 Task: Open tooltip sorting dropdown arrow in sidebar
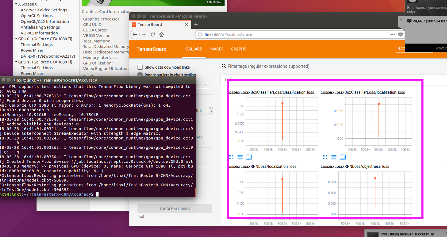pyautogui.click(x=205, y=85)
